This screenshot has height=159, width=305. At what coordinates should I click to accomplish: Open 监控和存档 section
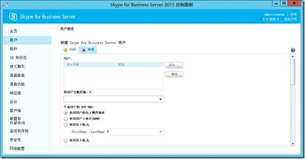[x=19, y=131]
